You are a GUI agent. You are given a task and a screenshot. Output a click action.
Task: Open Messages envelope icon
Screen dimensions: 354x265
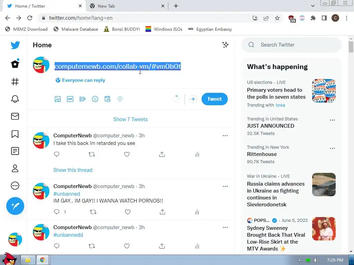(x=15, y=116)
